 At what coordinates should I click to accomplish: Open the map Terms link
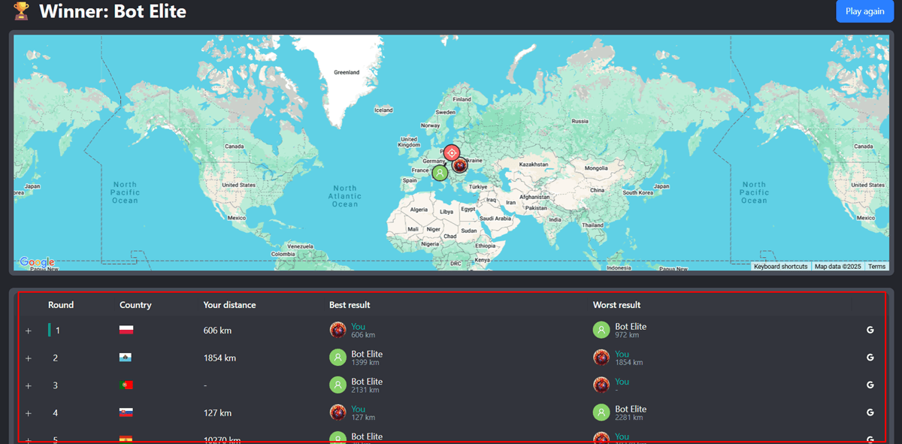click(876, 267)
